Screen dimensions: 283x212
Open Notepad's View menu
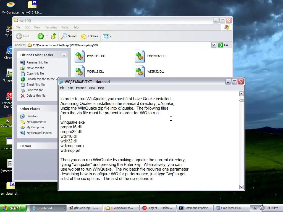pos(92,88)
